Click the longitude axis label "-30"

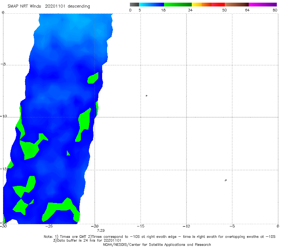click(3, 226)
